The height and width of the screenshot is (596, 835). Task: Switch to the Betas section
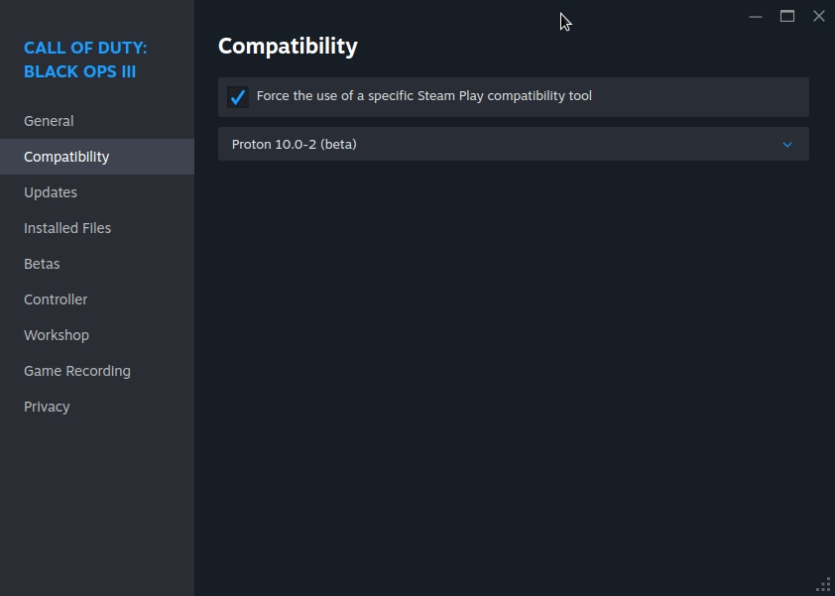pyautogui.click(x=42, y=264)
